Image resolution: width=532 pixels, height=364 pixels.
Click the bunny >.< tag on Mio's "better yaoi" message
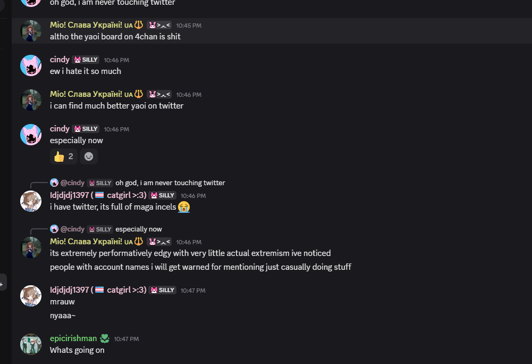[x=159, y=94]
